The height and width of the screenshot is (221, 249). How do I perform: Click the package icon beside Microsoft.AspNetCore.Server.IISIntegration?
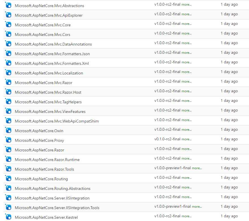[8, 198]
